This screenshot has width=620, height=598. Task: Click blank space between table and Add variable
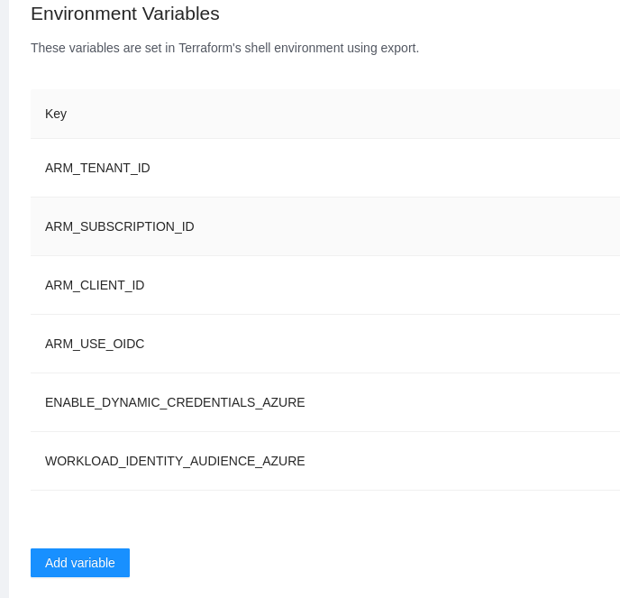coord(315,520)
